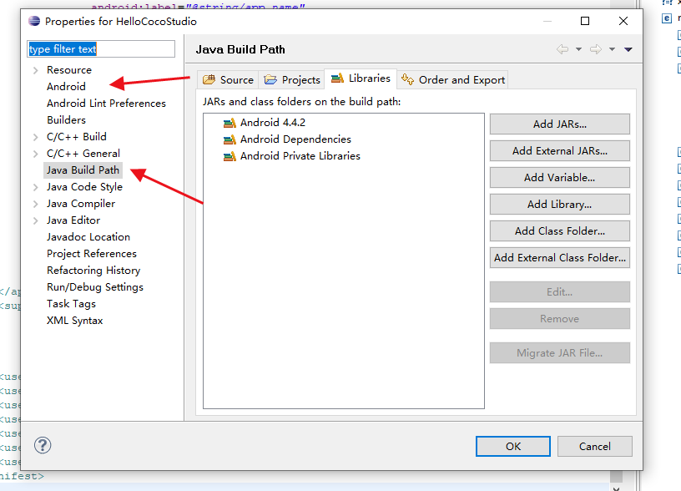Image resolution: width=681 pixels, height=491 pixels.
Task: Confirm settings with the OK button
Action: point(512,446)
